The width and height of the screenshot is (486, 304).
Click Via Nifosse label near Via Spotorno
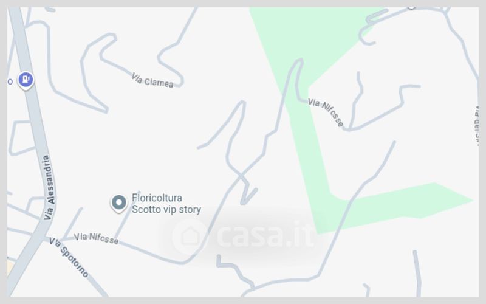coord(96,238)
